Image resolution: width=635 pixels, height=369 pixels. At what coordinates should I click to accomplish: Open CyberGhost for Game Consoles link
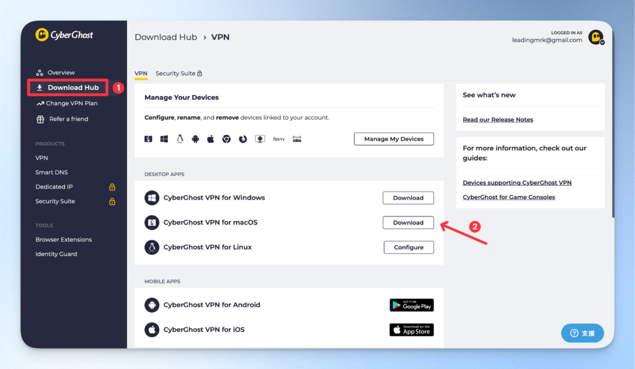[x=508, y=197]
